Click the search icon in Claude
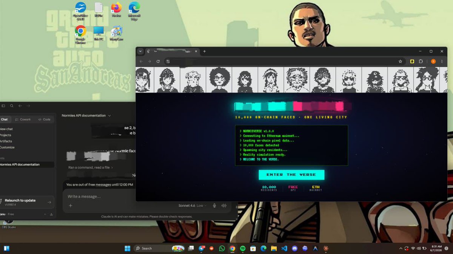 click(x=12, y=106)
